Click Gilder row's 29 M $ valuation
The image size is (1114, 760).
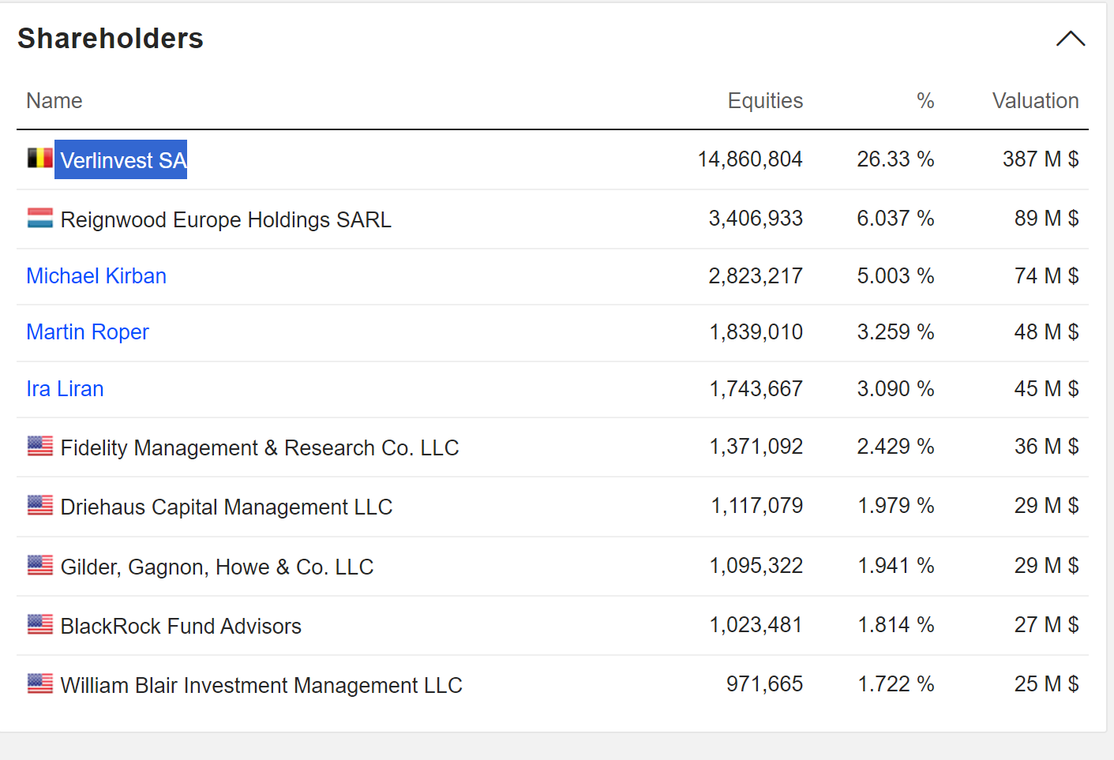[x=1047, y=565]
